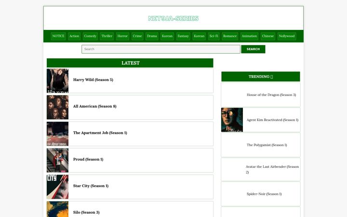Open trending House of the Dragon (Season 3)
The height and width of the screenshot is (217, 347).
(271, 95)
